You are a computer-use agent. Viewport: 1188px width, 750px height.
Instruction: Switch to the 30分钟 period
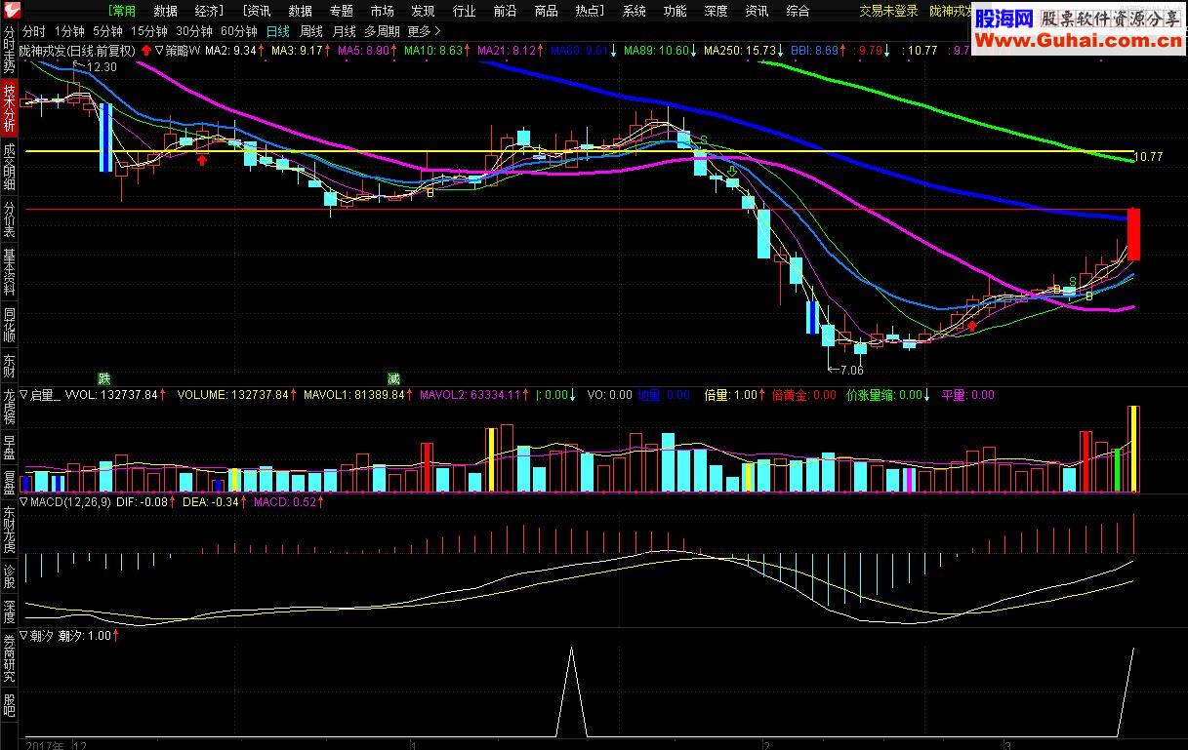tap(194, 31)
